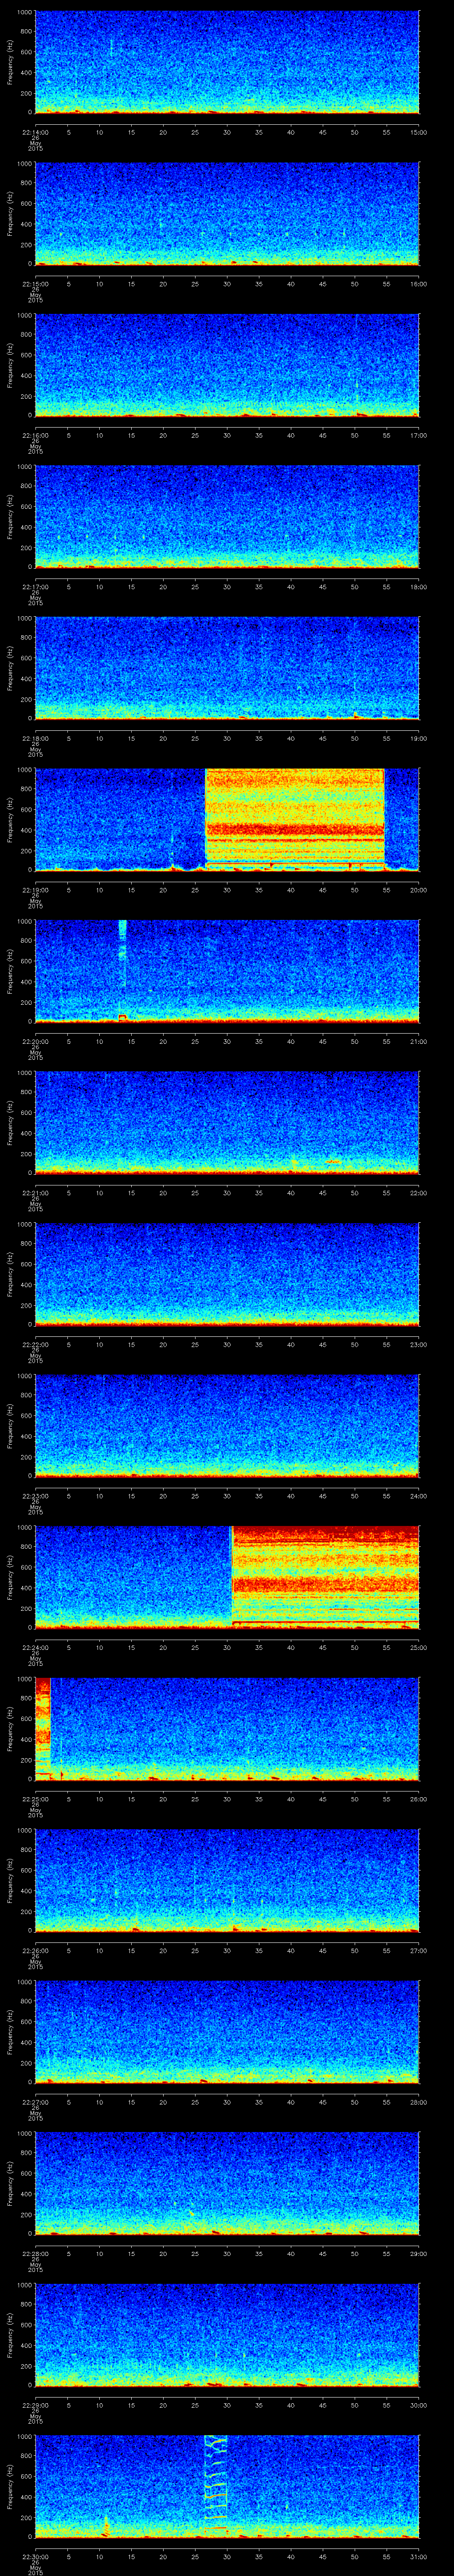Click the short vertical burst in the 22:20:00 panel
The height and width of the screenshot is (2576, 454).
(123, 970)
